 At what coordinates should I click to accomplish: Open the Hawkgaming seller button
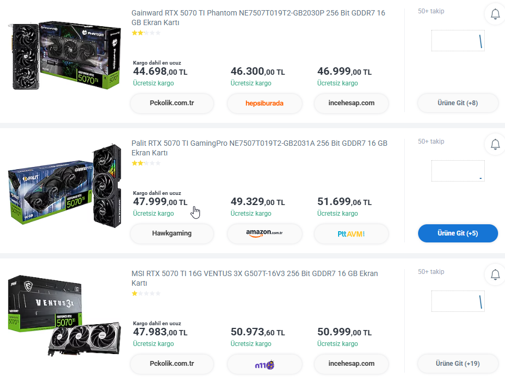tap(172, 233)
